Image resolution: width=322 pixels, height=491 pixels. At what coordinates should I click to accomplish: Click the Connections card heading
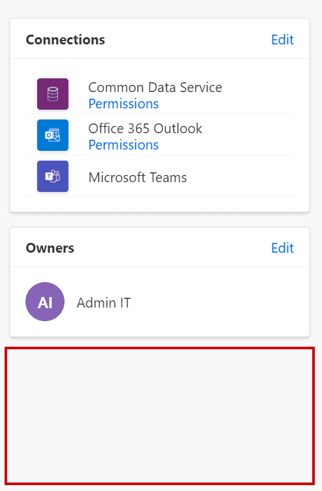click(x=65, y=40)
